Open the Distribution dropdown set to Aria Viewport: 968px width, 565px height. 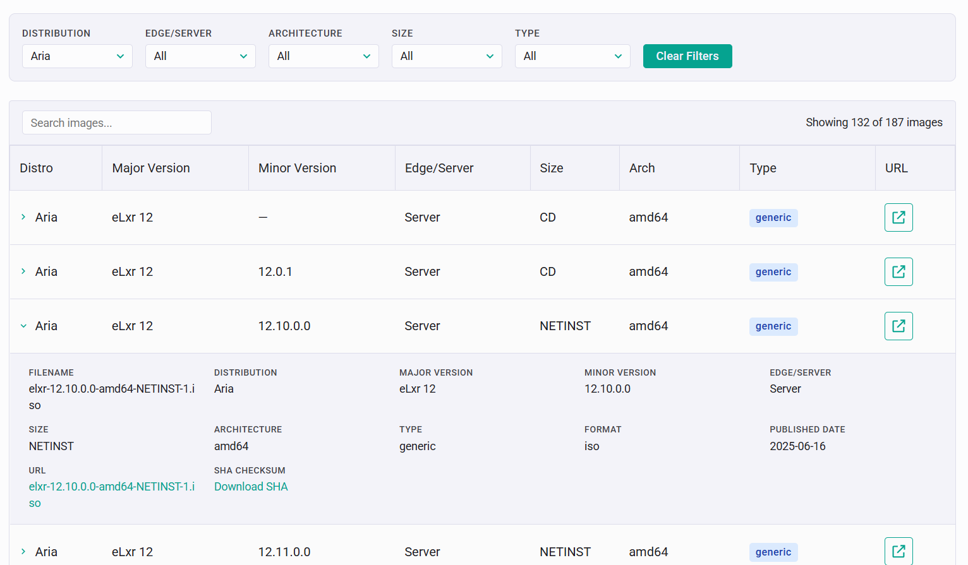coord(77,56)
